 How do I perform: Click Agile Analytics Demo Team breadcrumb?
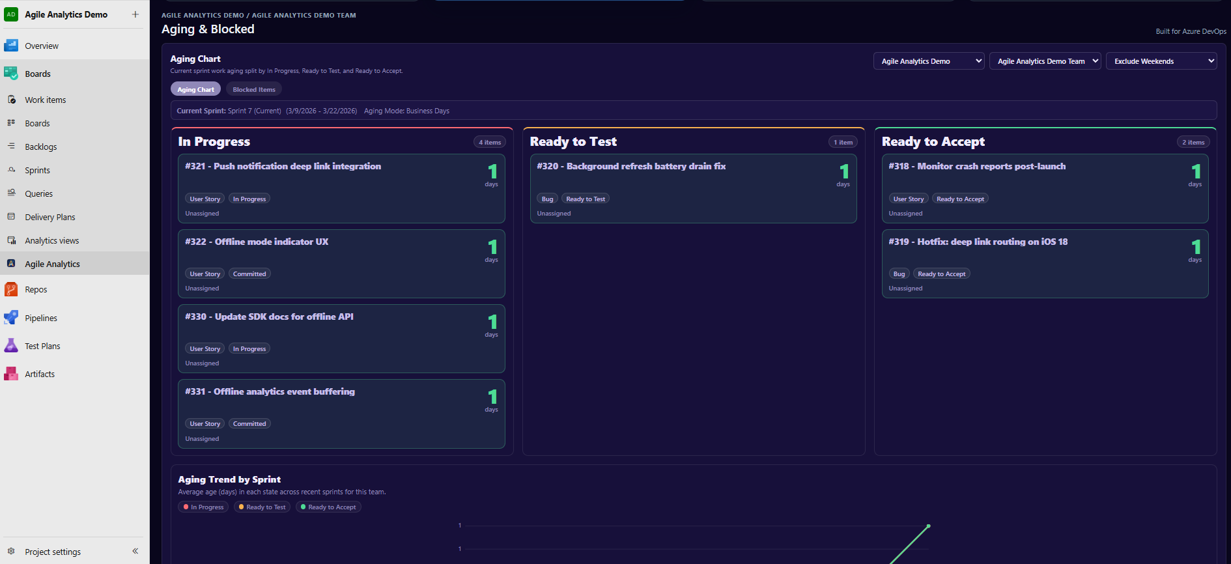304,15
